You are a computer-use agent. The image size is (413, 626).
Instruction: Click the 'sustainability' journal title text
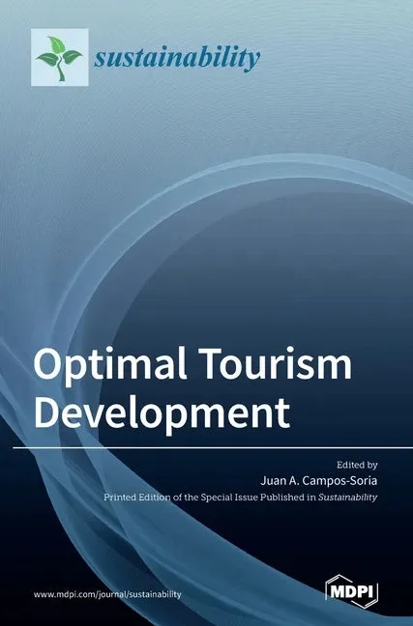click(177, 58)
